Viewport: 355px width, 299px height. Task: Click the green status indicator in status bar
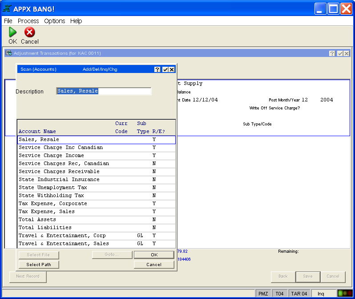344,293
